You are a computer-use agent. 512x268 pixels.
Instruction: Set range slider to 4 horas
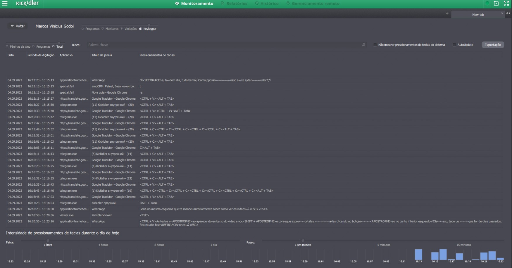103,245
